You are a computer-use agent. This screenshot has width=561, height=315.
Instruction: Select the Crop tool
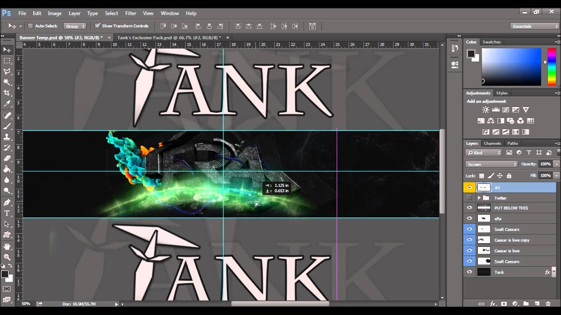pos(7,93)
